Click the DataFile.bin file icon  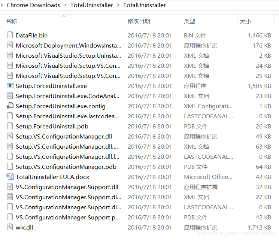tap(10, 35)
